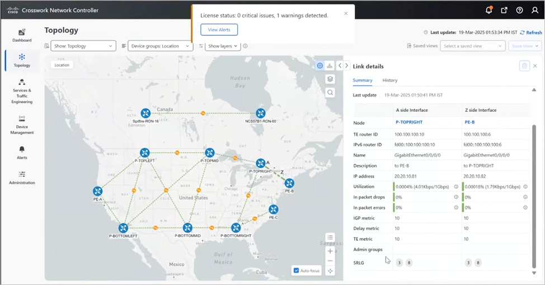Click the Save view dropdown button
The width and height of the screenshot is (545, 285).
click(525, 46)
